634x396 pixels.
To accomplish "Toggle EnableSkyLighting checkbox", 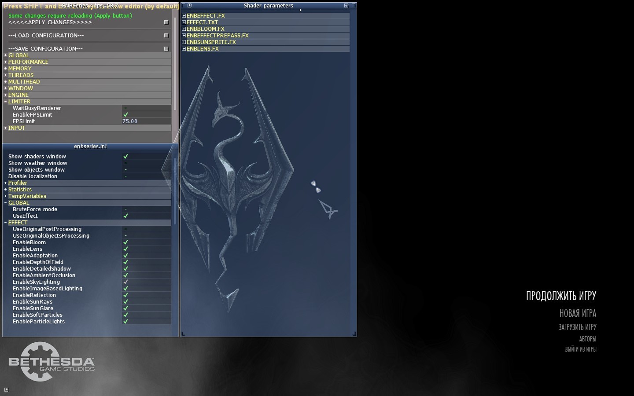I will [125, 282].
